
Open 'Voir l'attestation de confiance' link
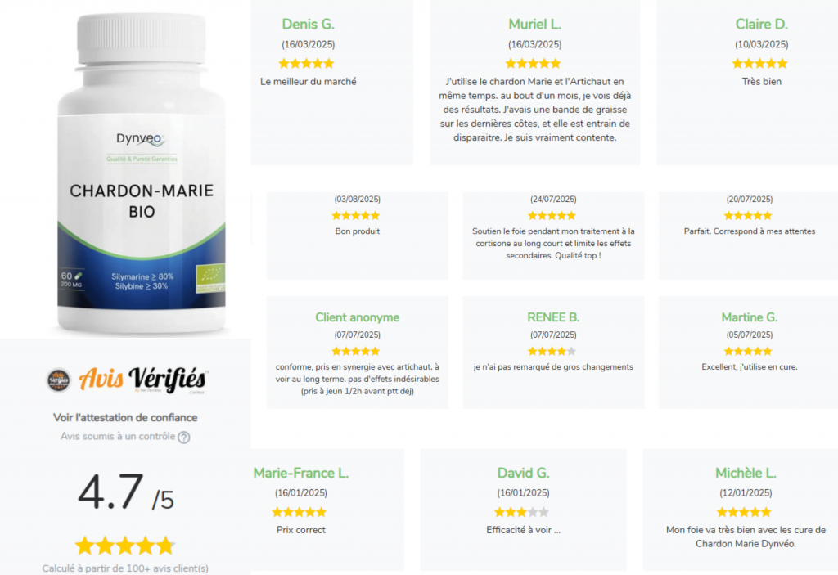(125, 417)
